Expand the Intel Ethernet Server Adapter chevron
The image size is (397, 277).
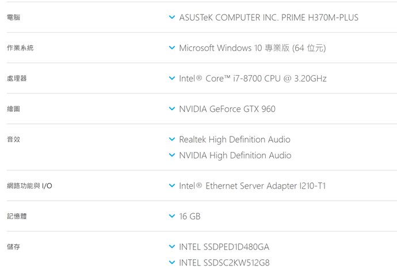(x=171, y=186)
